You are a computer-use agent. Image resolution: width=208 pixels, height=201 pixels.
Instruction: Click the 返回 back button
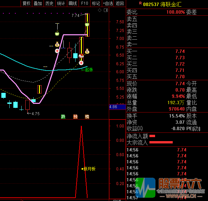pyautogui.click(x=119, y=3)
